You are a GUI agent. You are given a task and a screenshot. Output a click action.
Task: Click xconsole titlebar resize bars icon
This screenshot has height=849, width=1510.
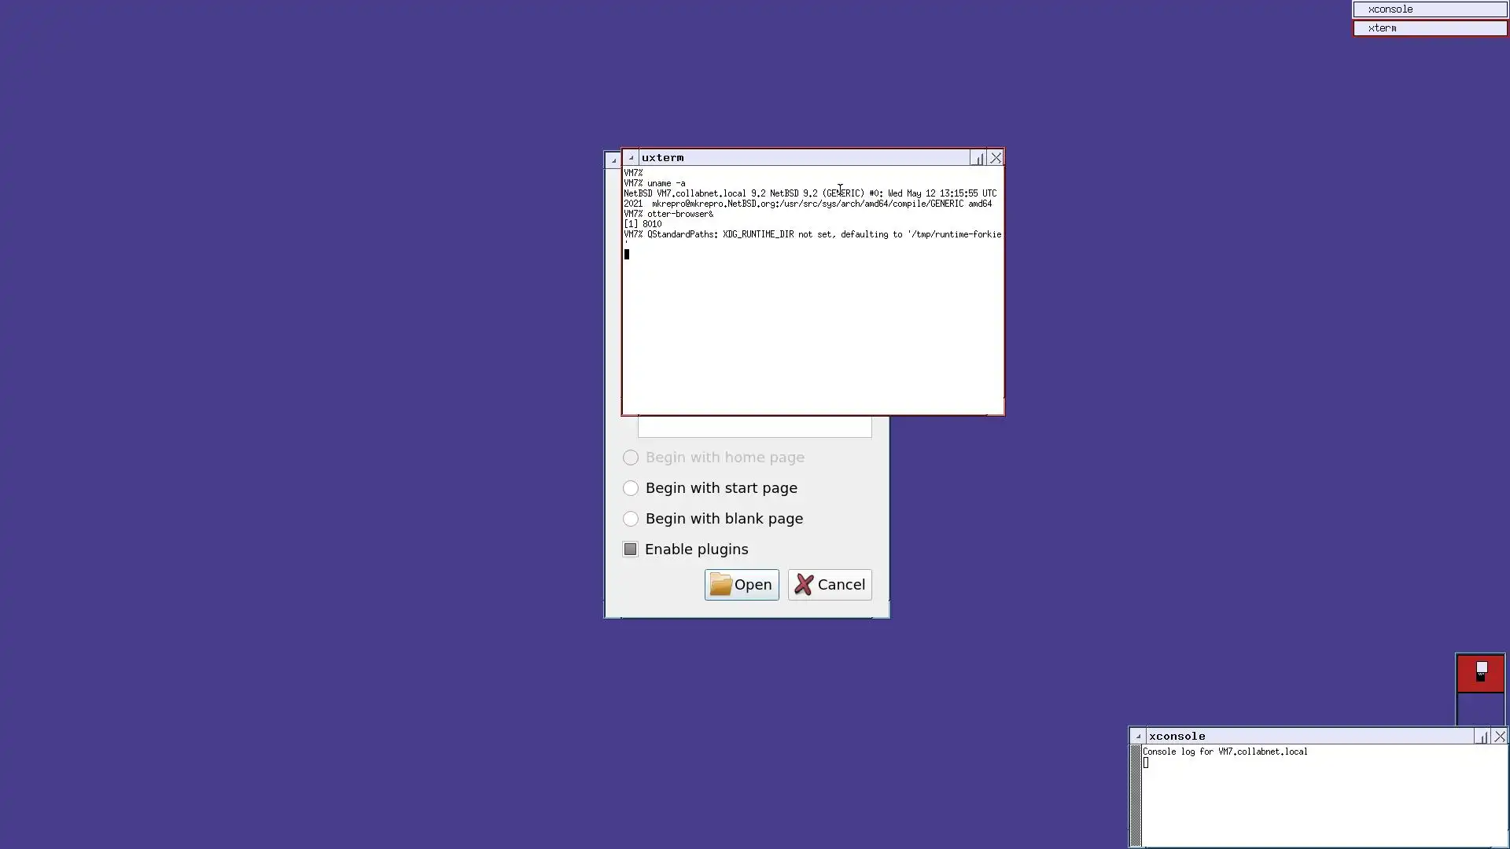(1482, 737)
